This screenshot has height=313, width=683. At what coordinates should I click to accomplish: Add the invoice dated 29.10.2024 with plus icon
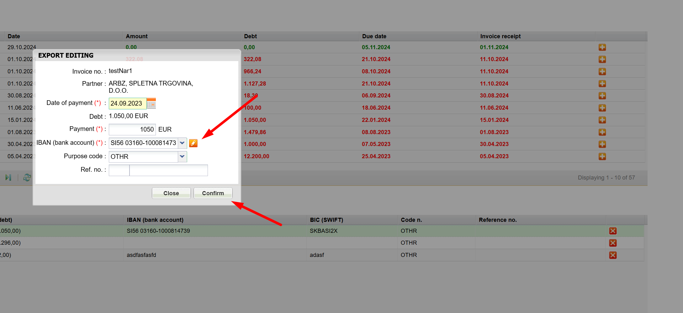[x=602, y=47]
